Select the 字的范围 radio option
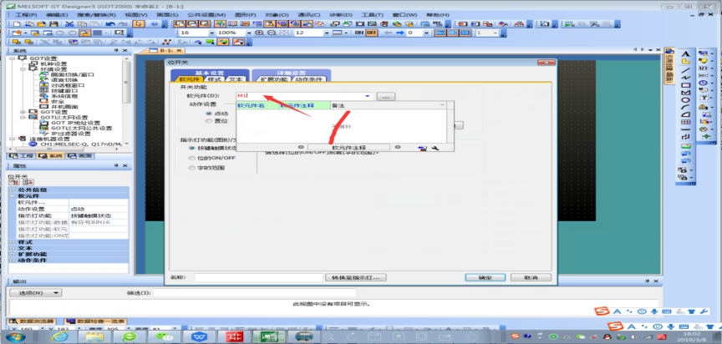The width and height of the screenshot is (722, 344). pos(192,168)
